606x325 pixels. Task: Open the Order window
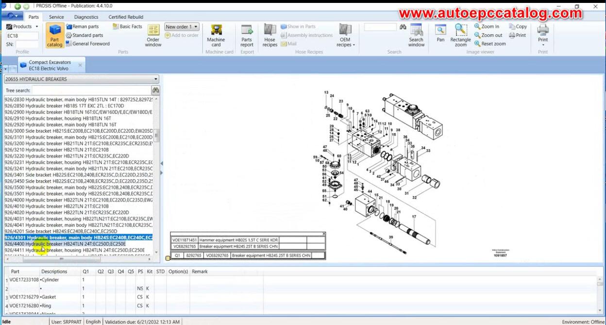(153, 35)
